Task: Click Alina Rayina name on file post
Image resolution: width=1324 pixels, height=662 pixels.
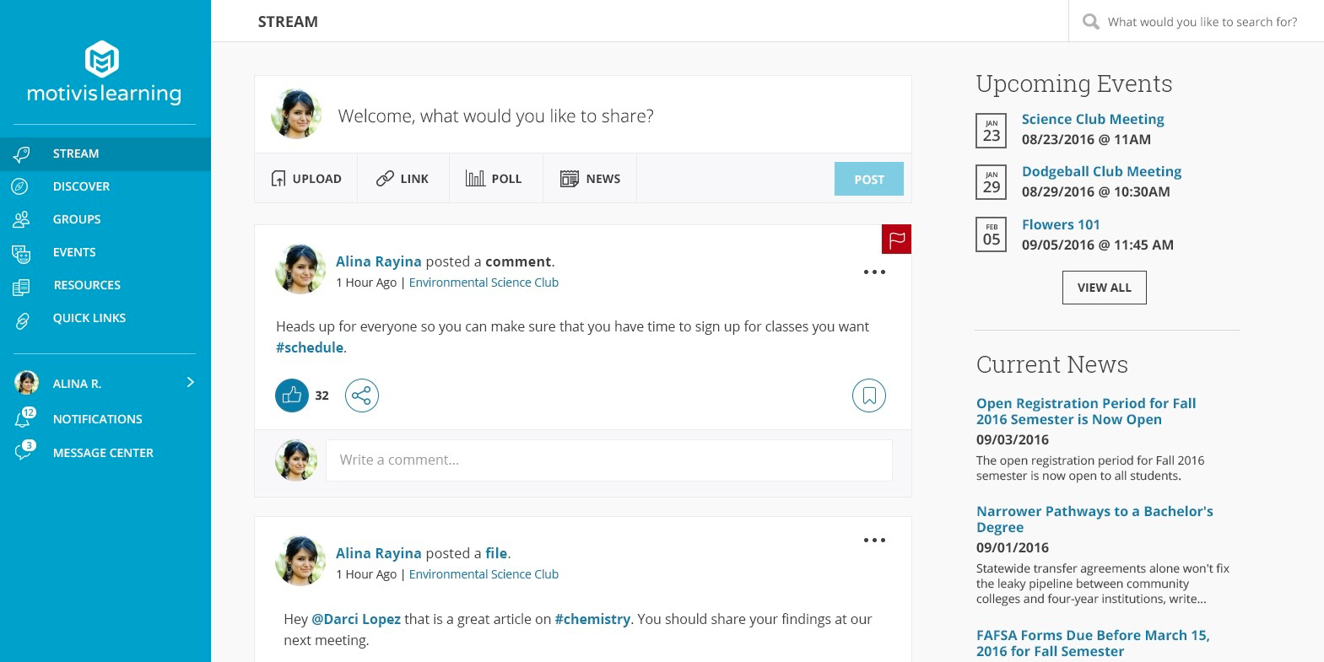Action: 378,553
